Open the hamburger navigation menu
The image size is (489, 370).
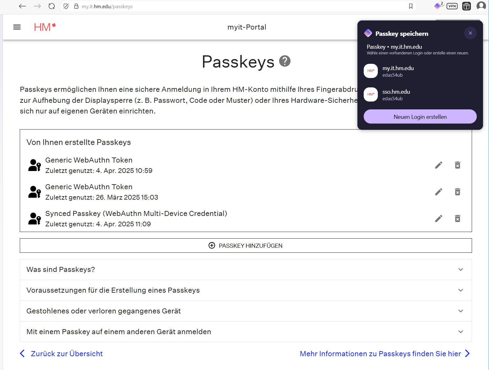[x=17, y=27]
